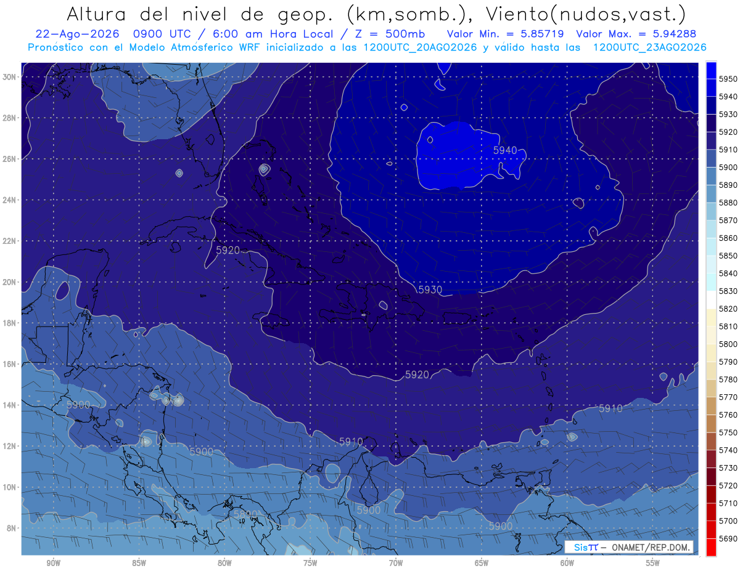This screenshot has width=740, height=571.
Task: Click the '22N' latitude axis label
Action: coord(9,241)
